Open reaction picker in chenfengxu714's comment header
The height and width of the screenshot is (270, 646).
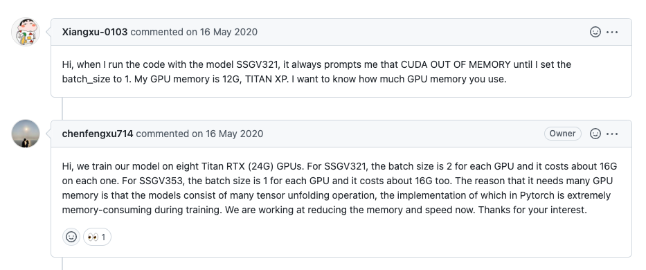tap(595, 134)
